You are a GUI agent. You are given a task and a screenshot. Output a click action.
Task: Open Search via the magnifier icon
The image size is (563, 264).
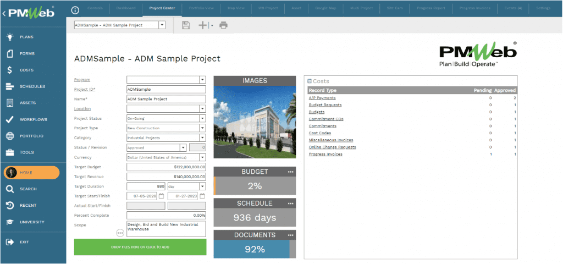tap(10, 189)
